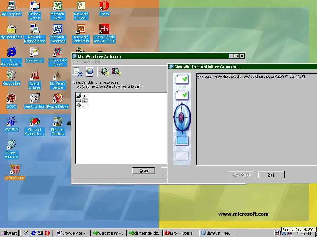Open Outlook Express desktop shortcut
Image resolution: width=317 pixels, height=237 pixels.
[34, 10]
